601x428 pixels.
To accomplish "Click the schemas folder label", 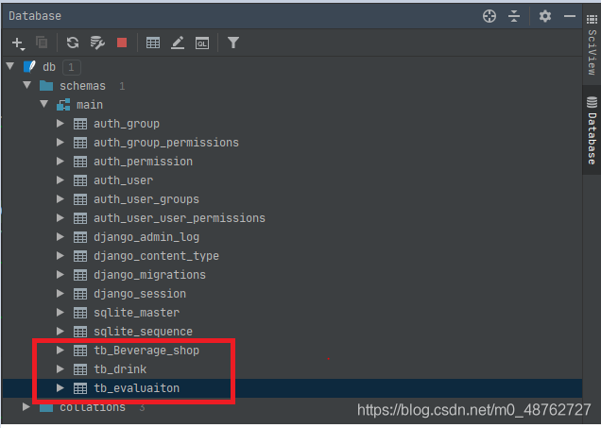I will point(82,86).
